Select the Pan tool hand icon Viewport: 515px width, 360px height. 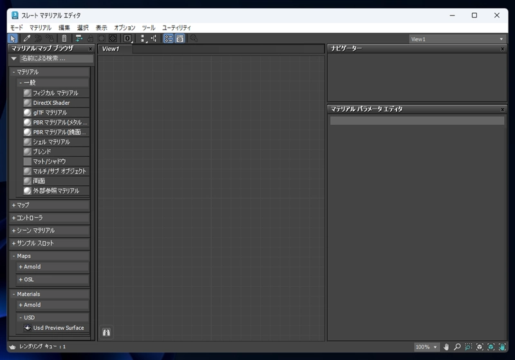pos(446,347)
